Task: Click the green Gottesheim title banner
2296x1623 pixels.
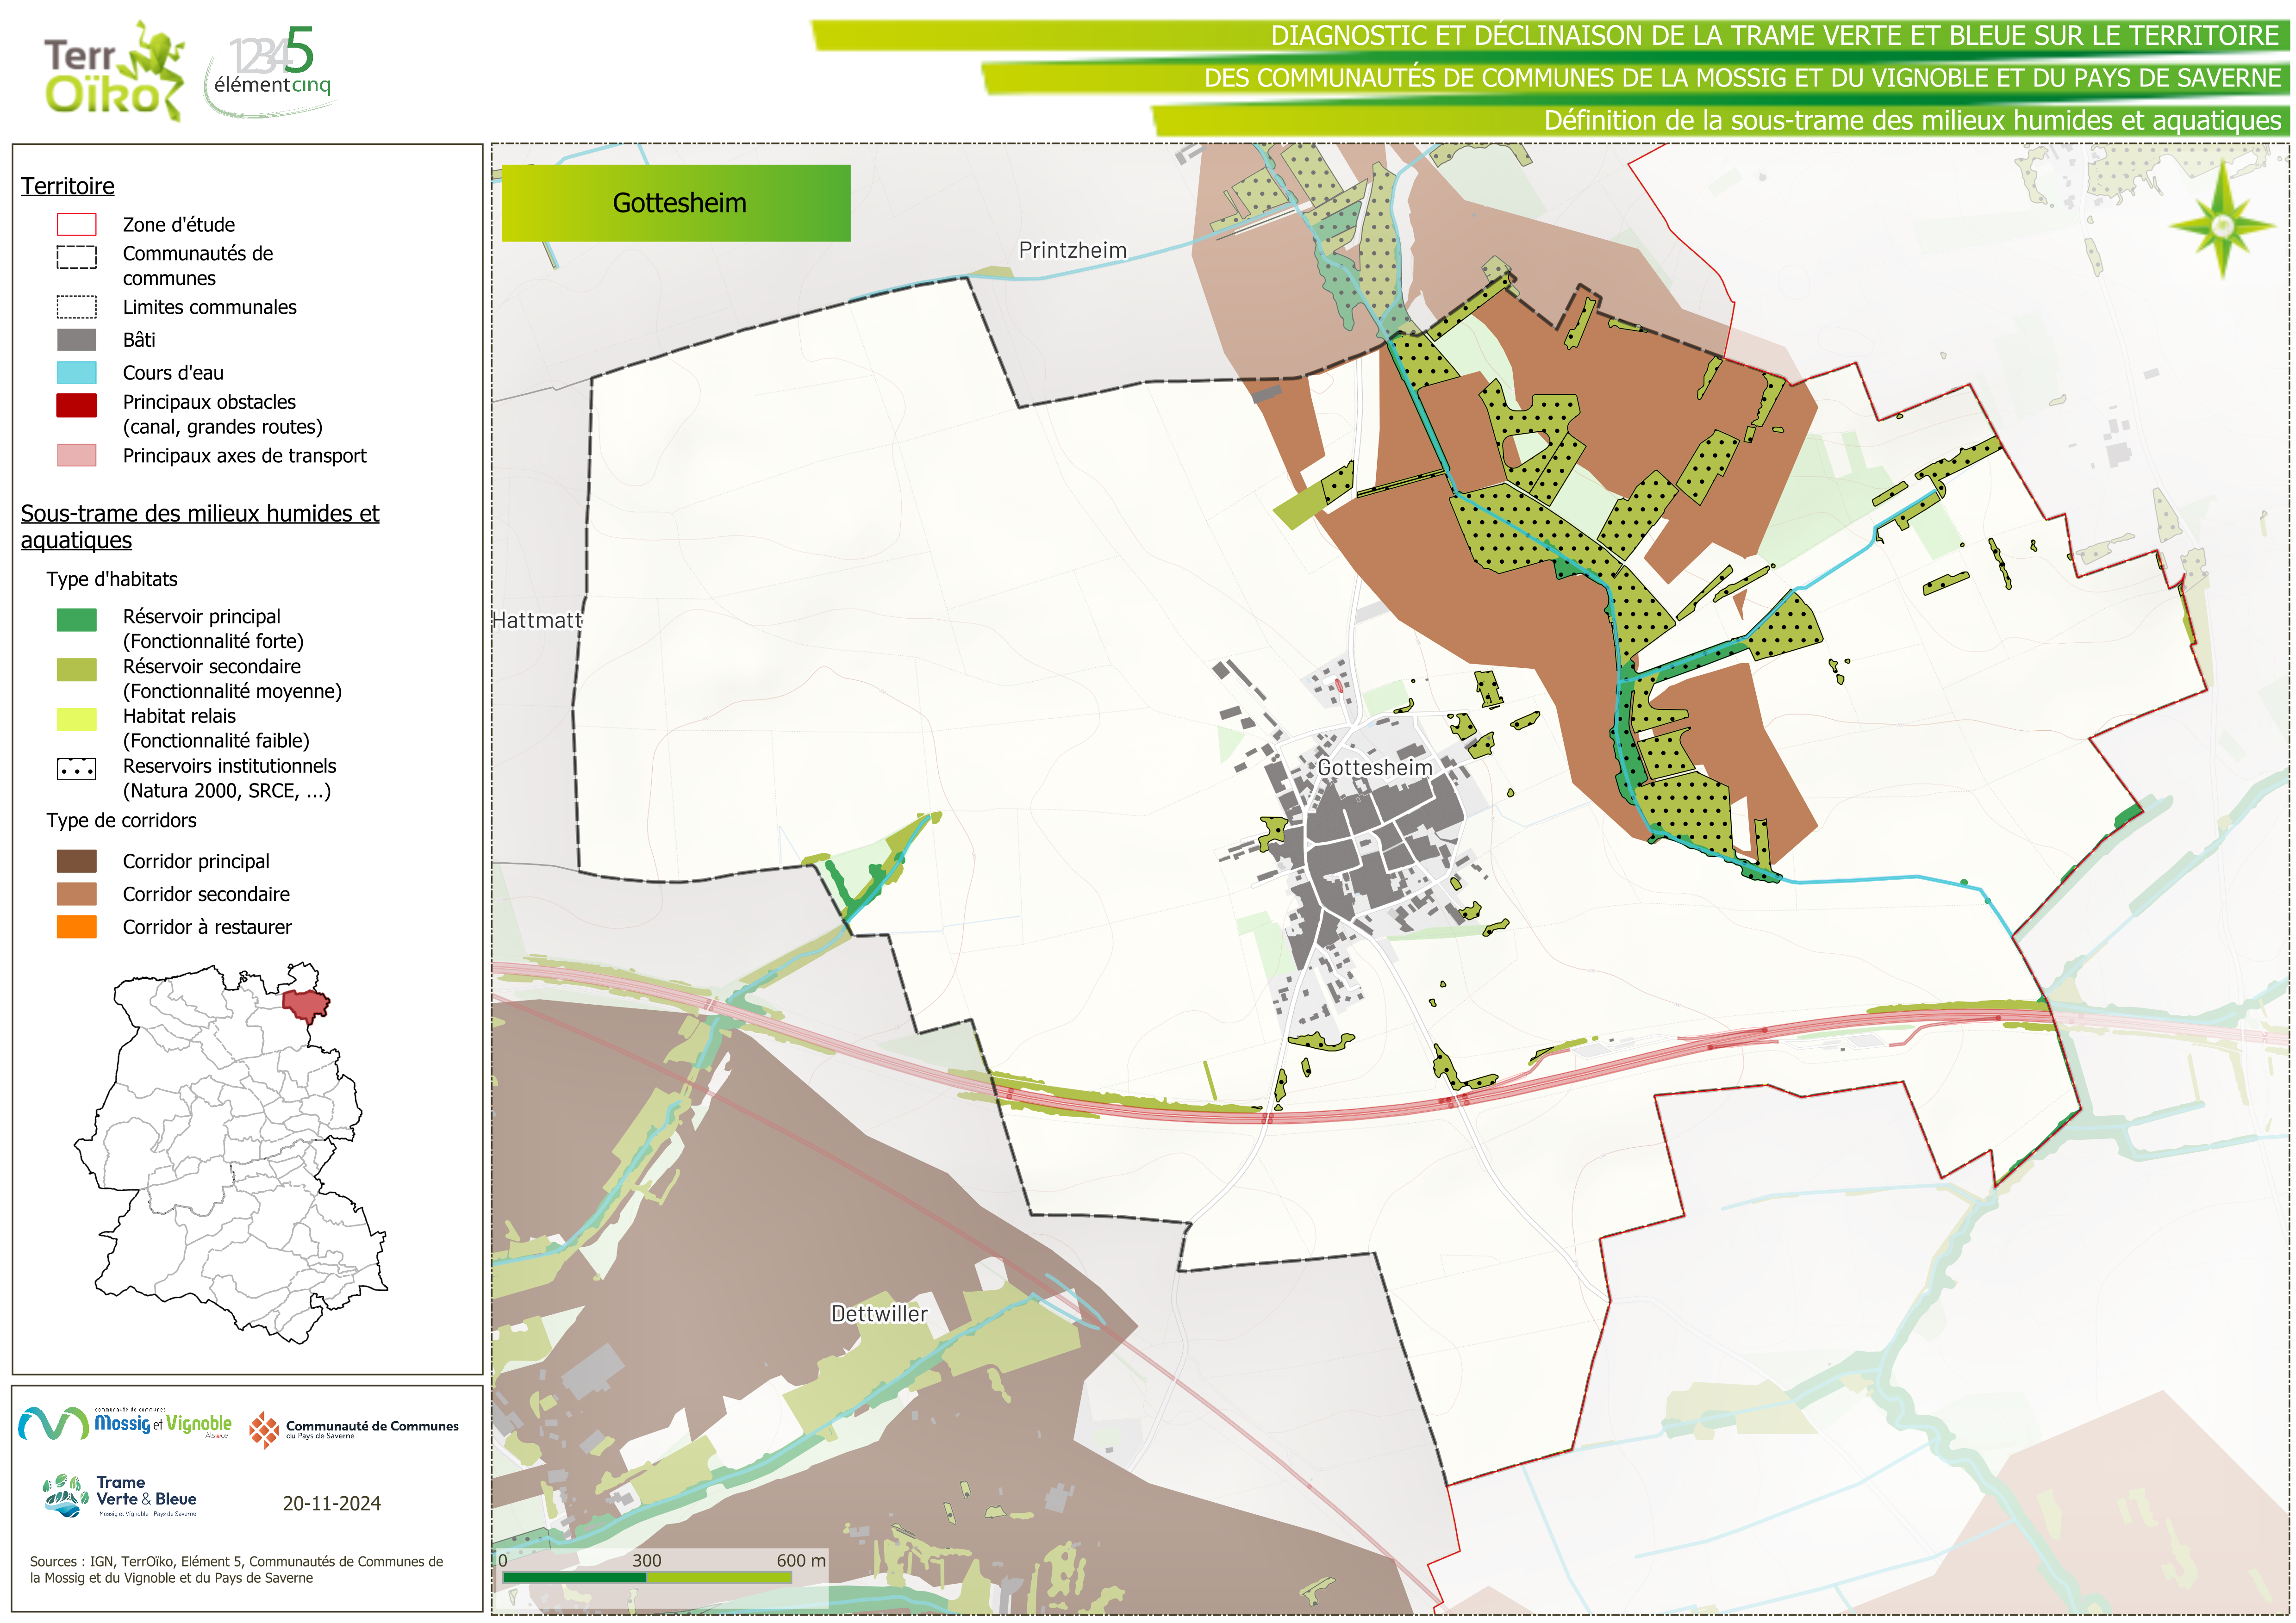Action: coord(676,203)
